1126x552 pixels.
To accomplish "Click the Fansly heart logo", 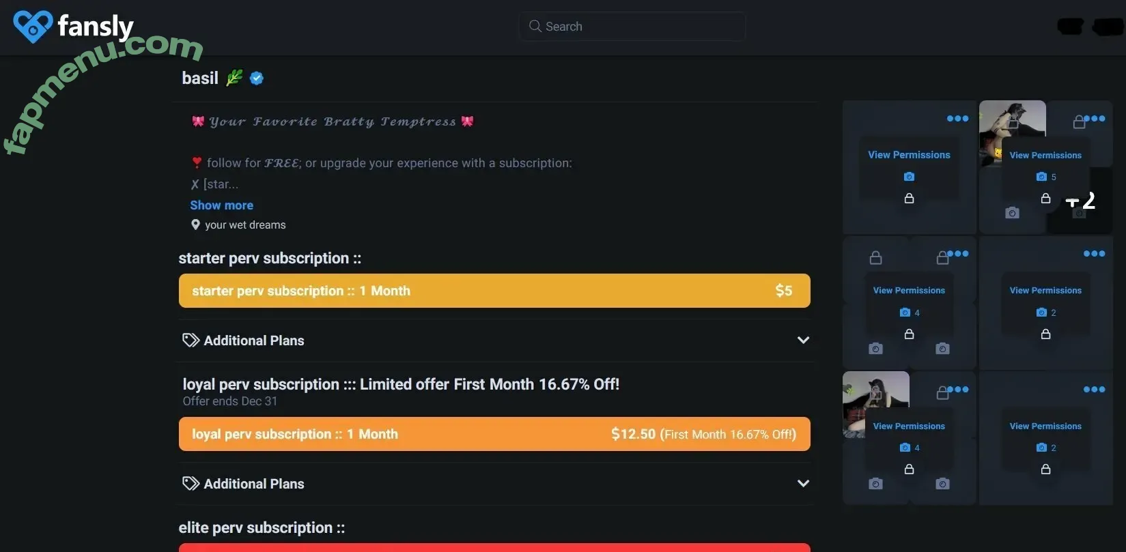I will (33, 26).
